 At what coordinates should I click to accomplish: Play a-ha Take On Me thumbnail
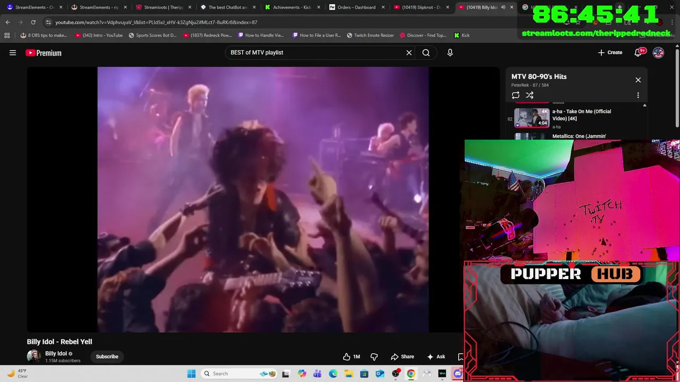click(531, 118)
